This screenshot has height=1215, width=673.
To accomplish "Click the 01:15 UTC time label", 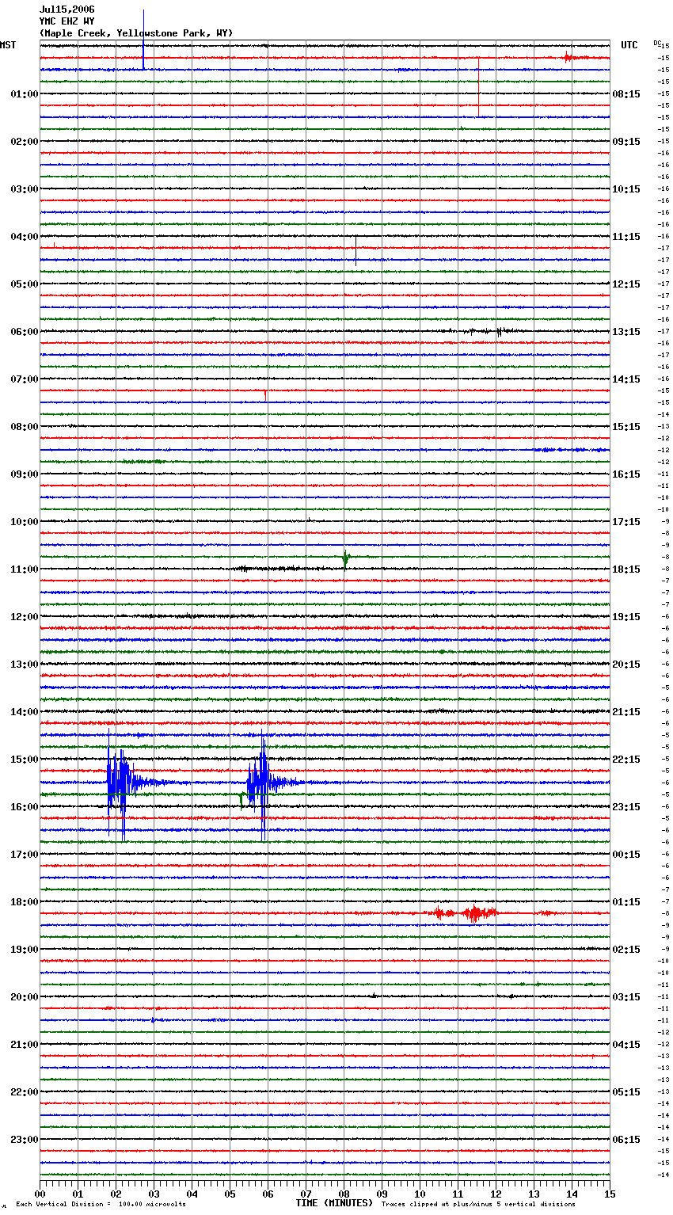I will [x=626, y=902].
